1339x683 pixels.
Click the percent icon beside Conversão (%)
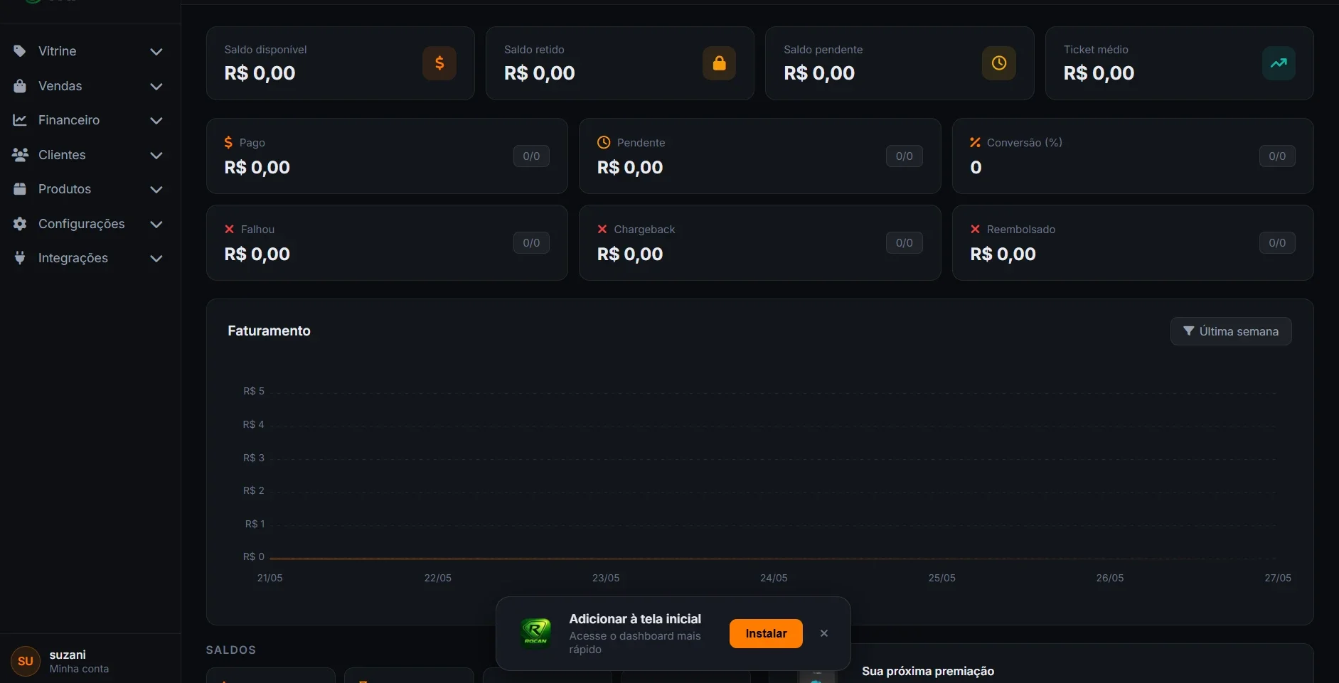click(975, 143)
